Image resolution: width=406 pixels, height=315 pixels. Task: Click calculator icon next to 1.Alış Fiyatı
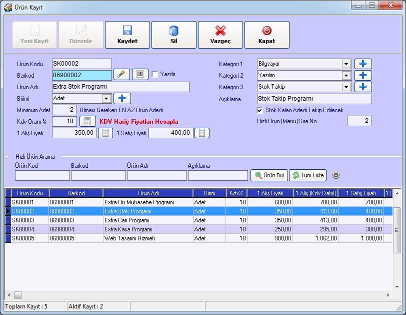(x=105, y=133)
